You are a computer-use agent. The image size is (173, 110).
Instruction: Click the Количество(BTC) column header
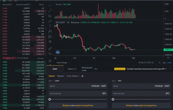[x=23, y=5]
